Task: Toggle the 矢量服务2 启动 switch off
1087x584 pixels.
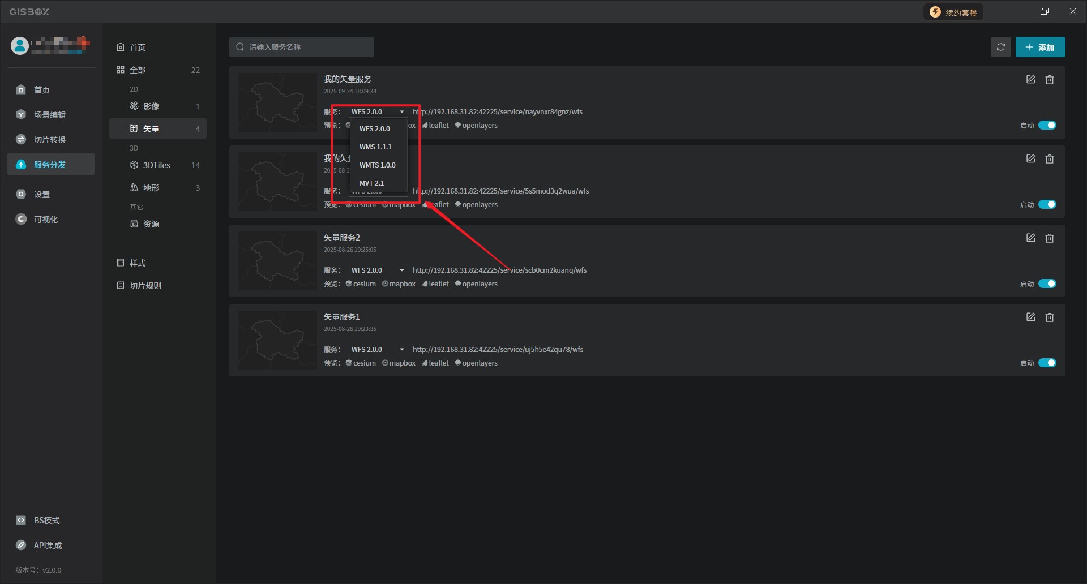Action: pyautogui.click(x=1047, y=284)
